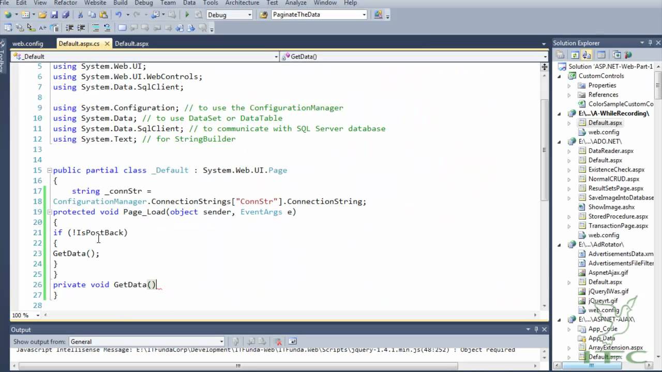Click the New Project toolbar icon

(x=8, y=14)
